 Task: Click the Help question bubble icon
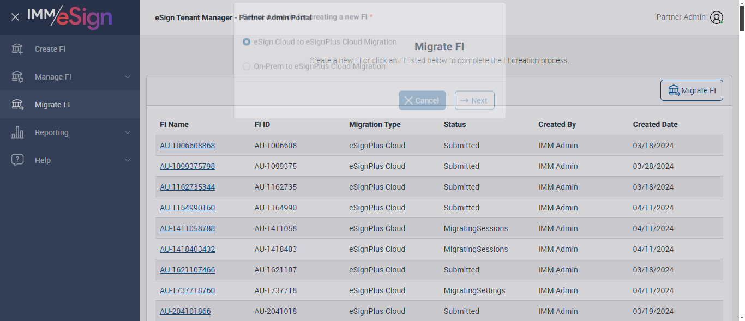(x=17, y=160)
